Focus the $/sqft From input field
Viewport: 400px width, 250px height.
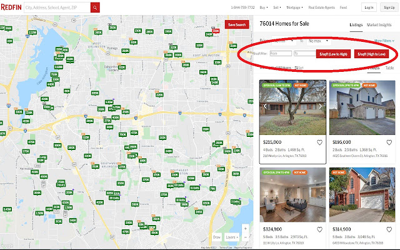(281, 54)
